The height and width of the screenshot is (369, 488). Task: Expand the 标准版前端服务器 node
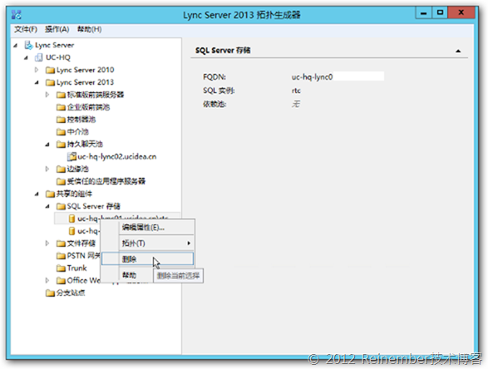(47, 95)
